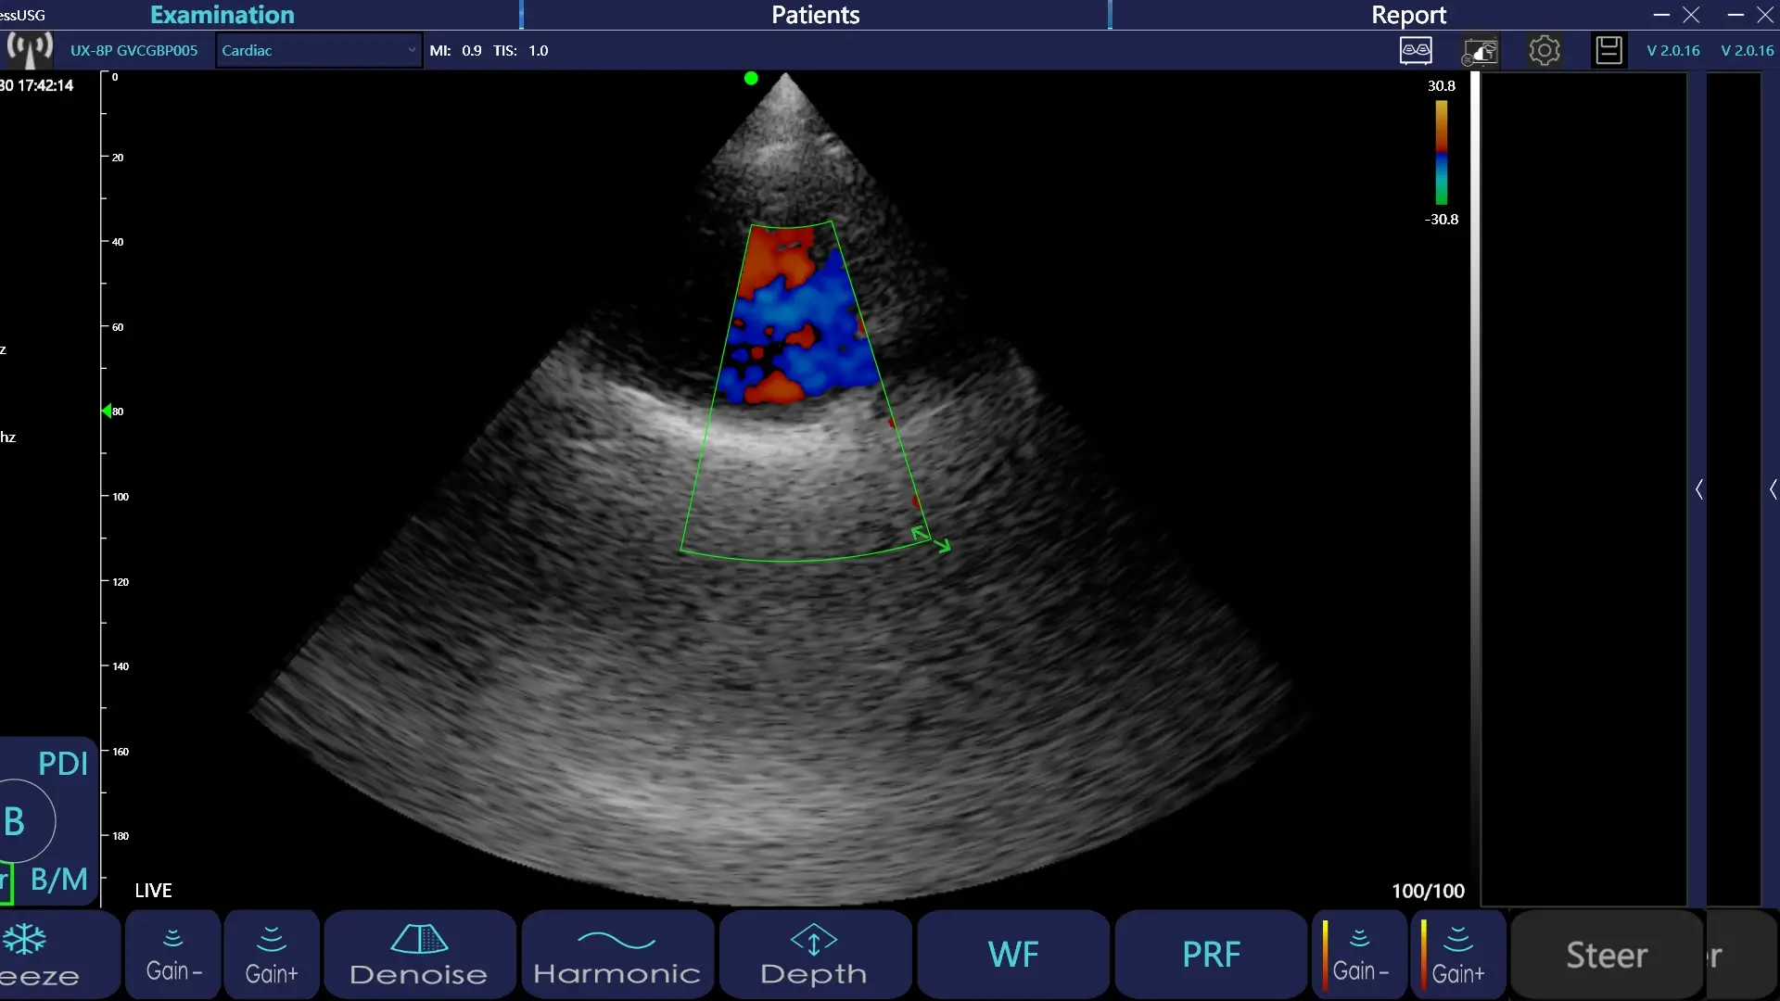This screenshot has height=1001, width=1780.
Task: Click the WF wall filter button
Action: coord(1013,955)
